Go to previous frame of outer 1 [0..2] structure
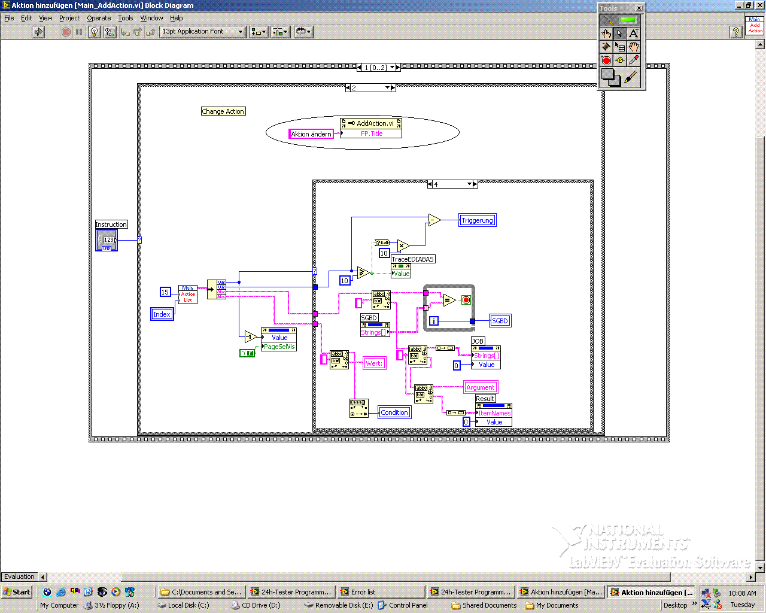 point(359,68)
